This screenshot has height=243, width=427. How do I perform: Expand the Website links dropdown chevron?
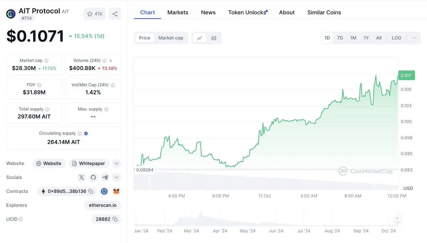116,164
